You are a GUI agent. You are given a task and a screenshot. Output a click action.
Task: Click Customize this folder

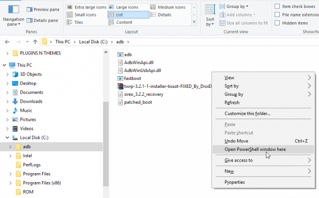click(263, 113)
